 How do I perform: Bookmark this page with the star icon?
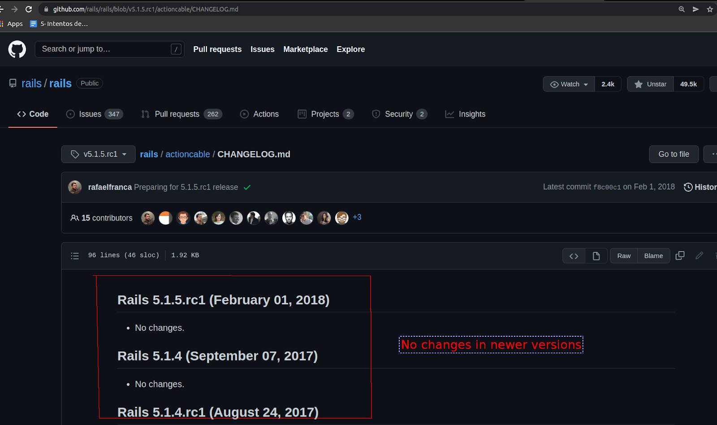coord(710,9)
